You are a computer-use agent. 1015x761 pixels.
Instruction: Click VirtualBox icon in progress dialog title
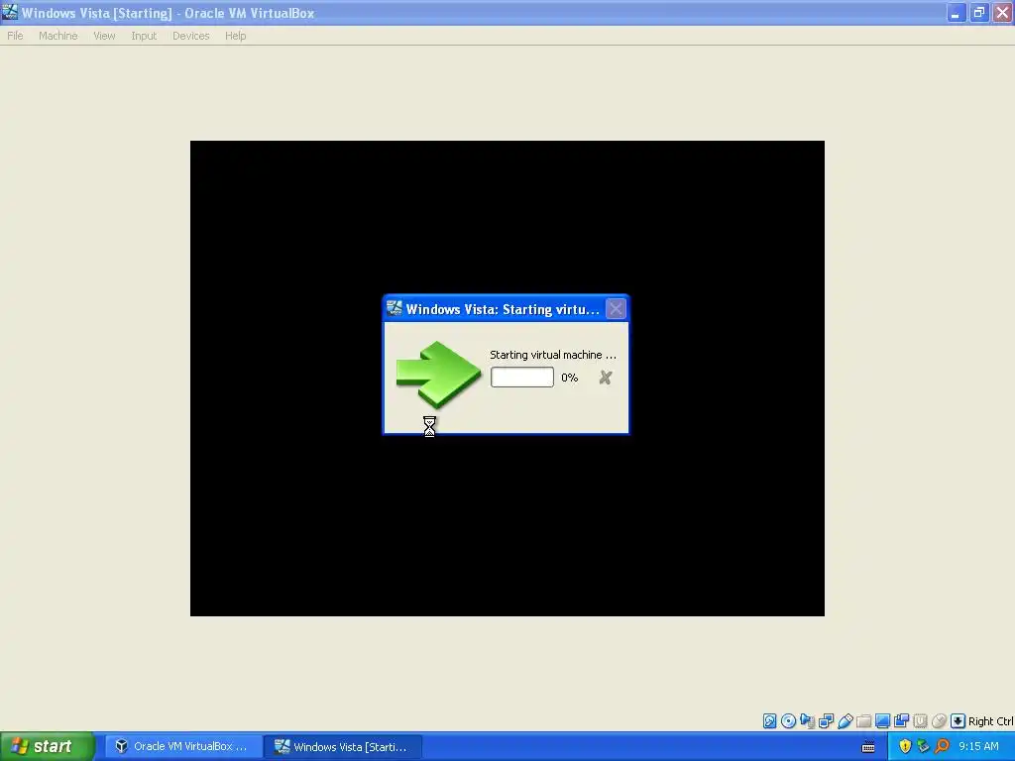(395, 309)
